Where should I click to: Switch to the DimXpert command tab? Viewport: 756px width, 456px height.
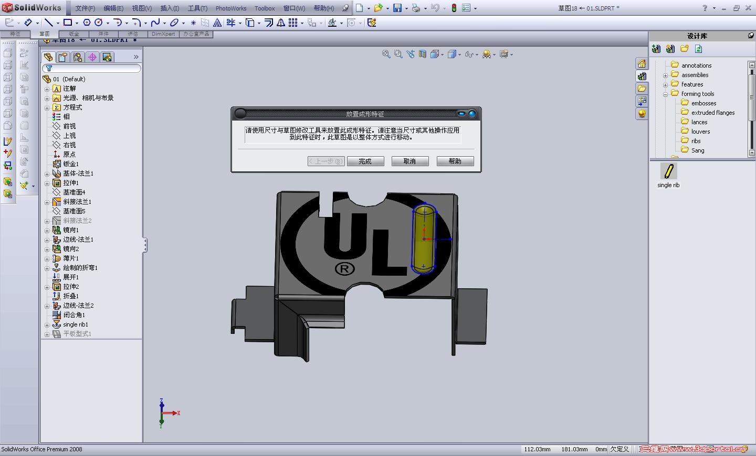point(163,34)
